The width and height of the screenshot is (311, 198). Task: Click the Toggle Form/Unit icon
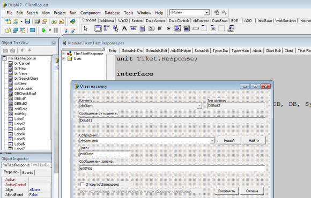pyautogui.click(x=23, y=31)
